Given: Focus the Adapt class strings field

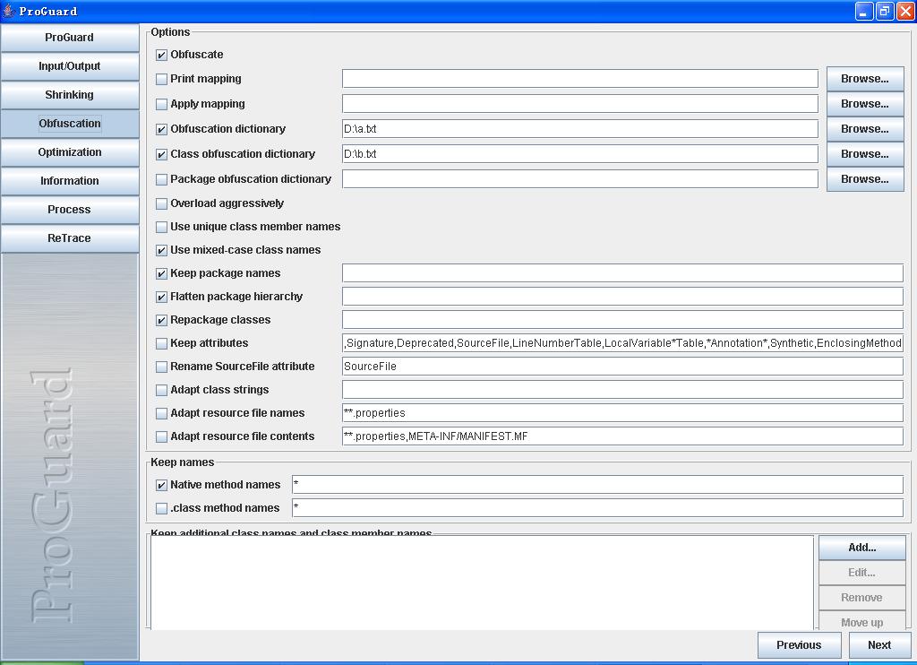Looking at the screenshot, I should click(623, 390).
